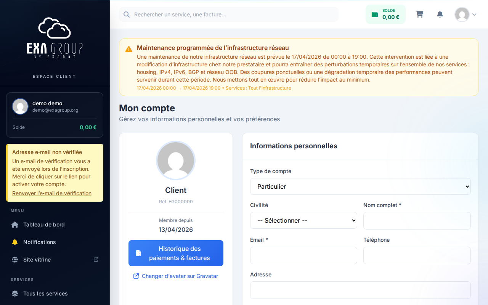
Task: Click the Téléphone input field
Action: (x=417, y=255)
